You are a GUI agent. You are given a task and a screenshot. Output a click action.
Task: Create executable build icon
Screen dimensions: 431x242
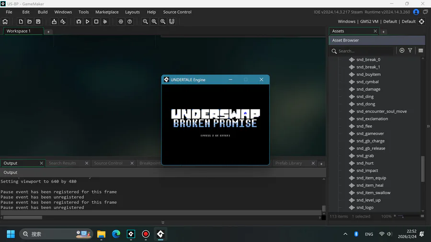(54, 22)
